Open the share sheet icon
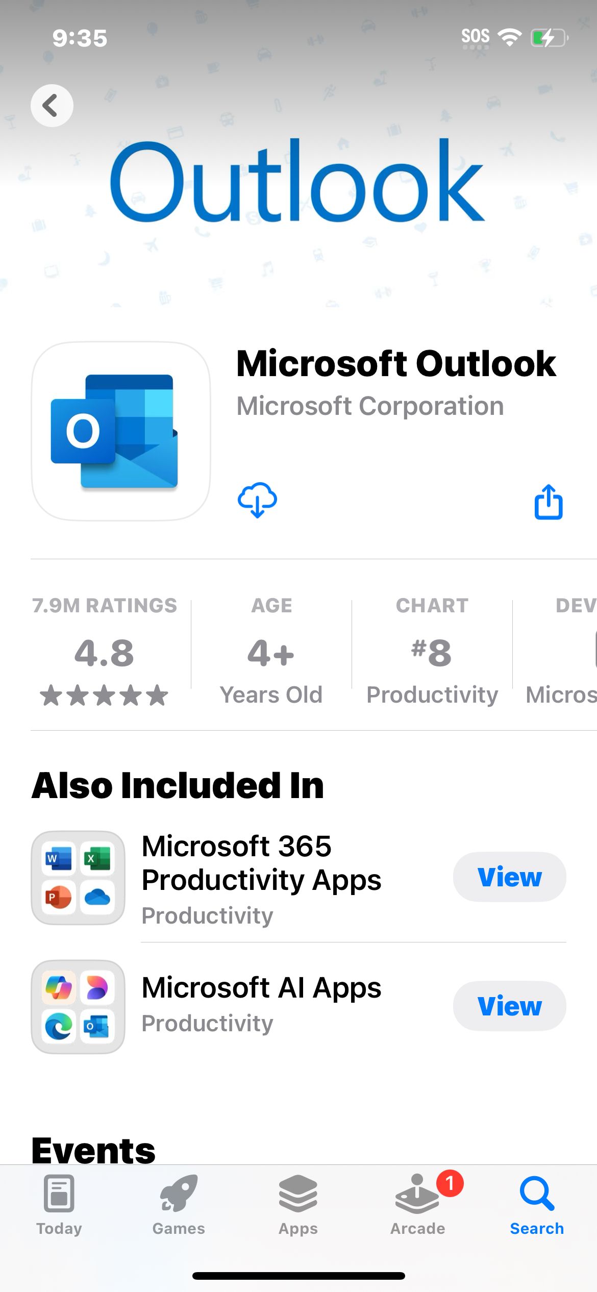Image resolution: width=597 pixels, height=1292 pixels. pyautogui.click(x=549, y=502)
